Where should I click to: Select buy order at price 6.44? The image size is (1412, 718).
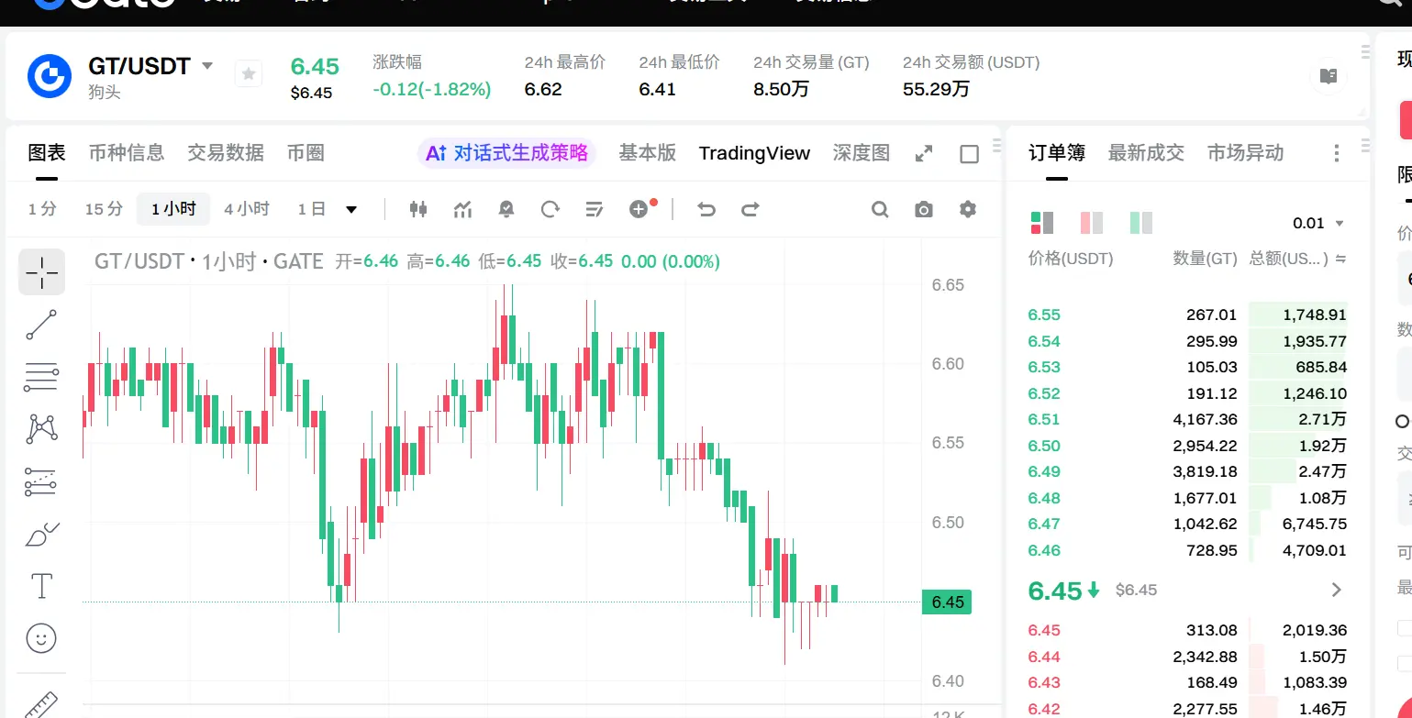[x=1187, y=657]
